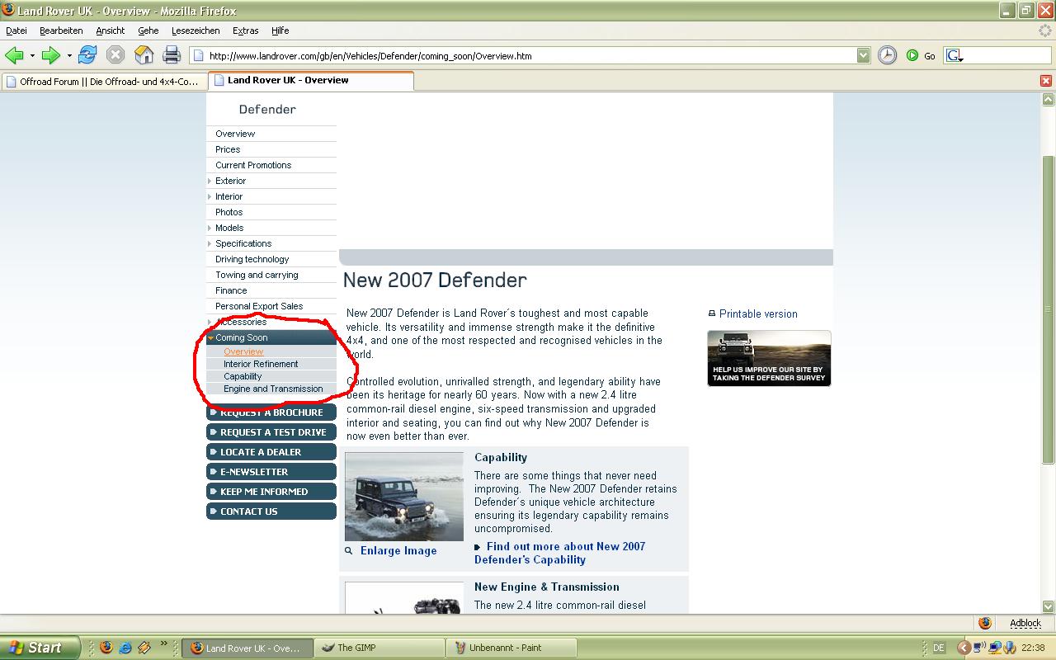Viewport: 1056px width, 660px height.
Task: Click the Print toolbar icon
Action: pyautogui.click(x=172, y=55)
